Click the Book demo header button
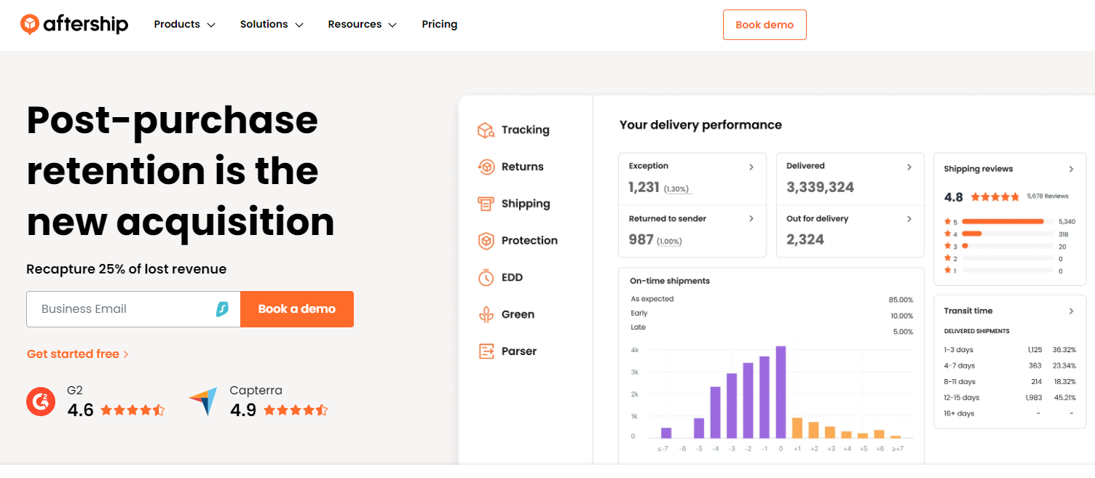Image resolution: width=1095 pixels, height=478 pixels. click(764, 25)
